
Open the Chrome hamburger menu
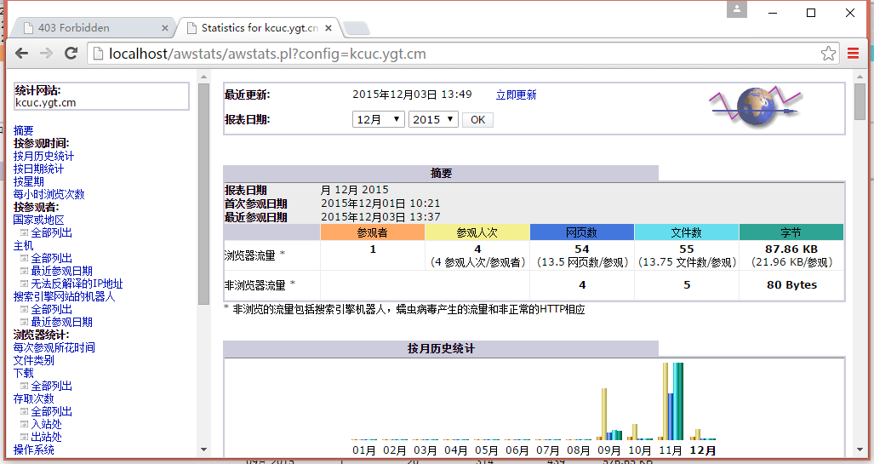[854, 54]
